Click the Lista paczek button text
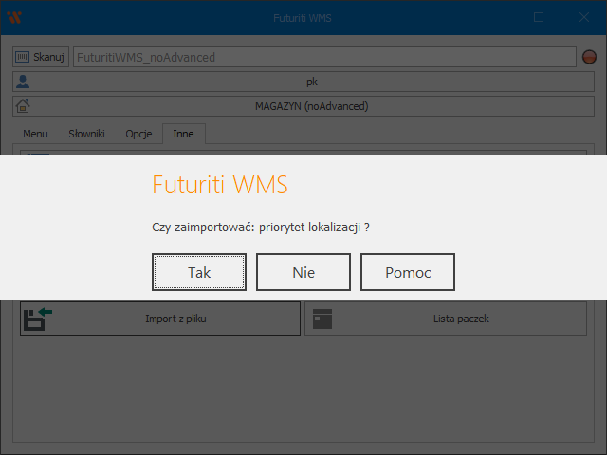Screen dimensions: 607x455 (460, 318)
